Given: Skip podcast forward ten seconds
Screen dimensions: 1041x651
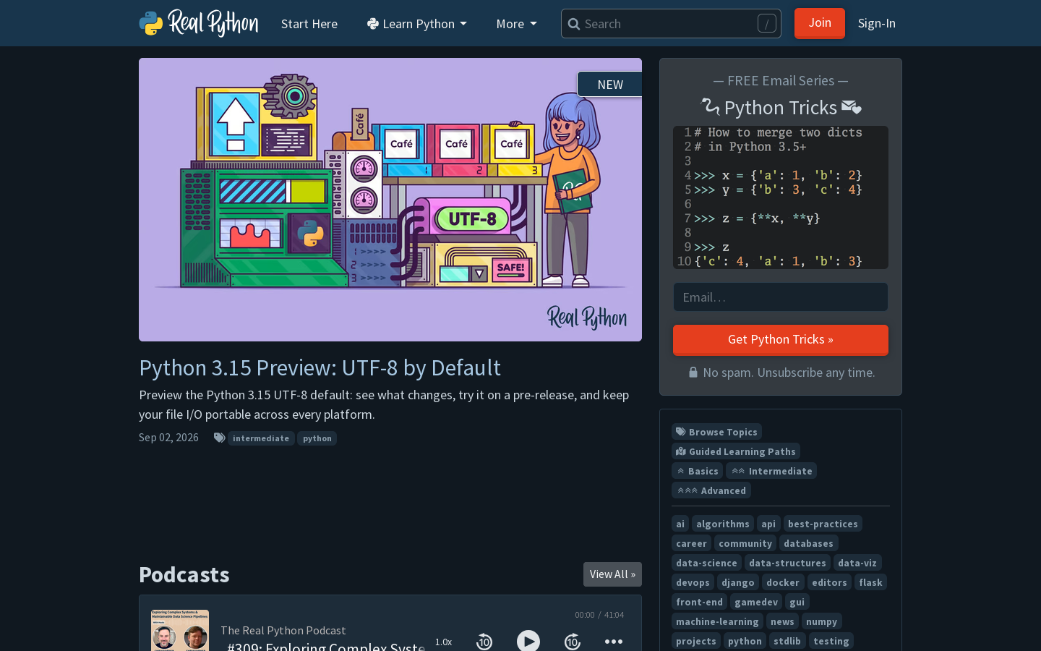Looking at the screenshot, I should click(x=573, y=642).
